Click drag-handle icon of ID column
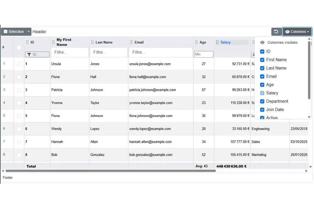Screen dimensions: 314x209 (x=27, y=42)
